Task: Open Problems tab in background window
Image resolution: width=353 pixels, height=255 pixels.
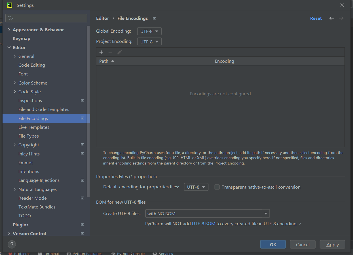Action: pos(19,253)
